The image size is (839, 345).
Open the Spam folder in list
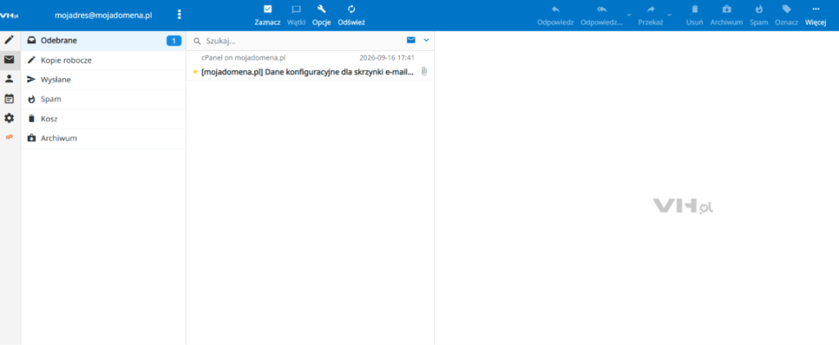103,100
